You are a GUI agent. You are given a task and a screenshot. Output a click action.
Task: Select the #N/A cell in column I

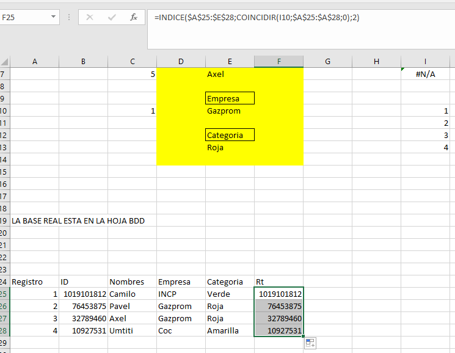point(426,74)
